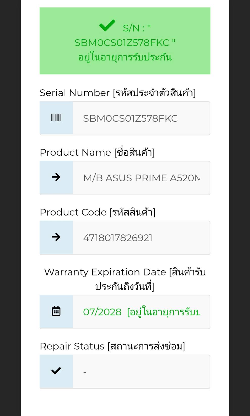
Task: Select the Product Name field with M/B ASUS PRIME
Action: 141,178
